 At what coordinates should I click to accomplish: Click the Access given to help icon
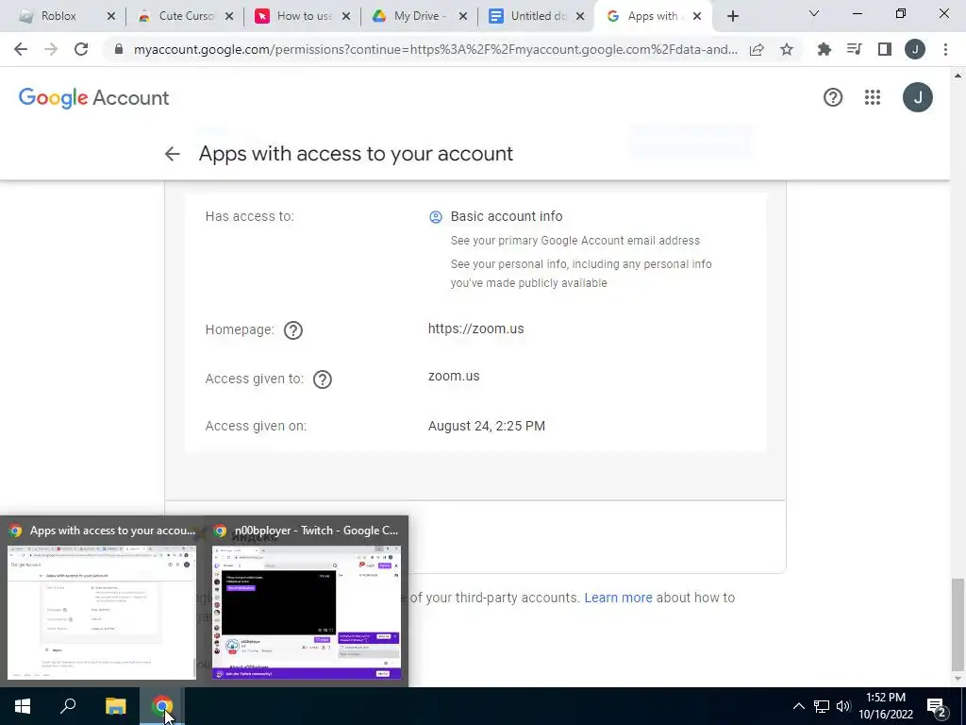click(323, 379)
